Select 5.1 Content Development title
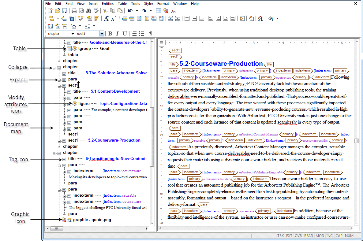Screen dimensions: 363x241 (x=115, y=91)
